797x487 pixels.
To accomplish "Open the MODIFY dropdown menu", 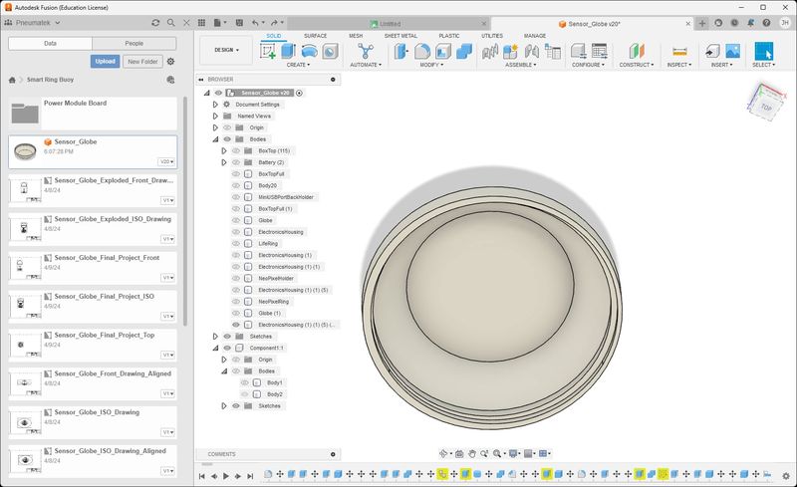I will pyautogui.click(x=431, y=65).
